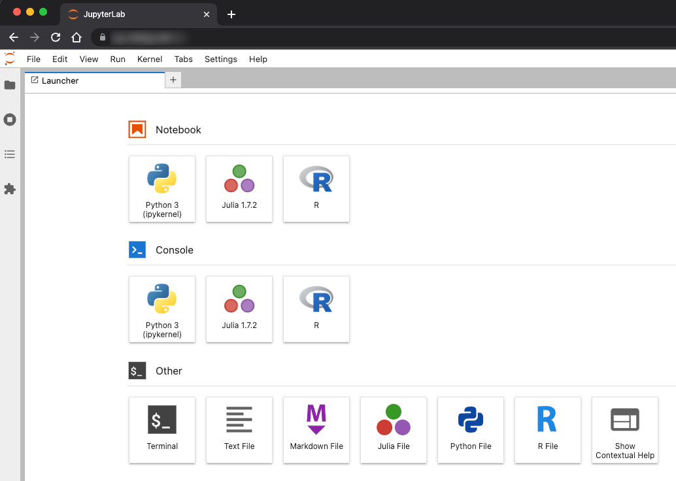Create a new Python File
676x481 pixels.
point(471,430)
